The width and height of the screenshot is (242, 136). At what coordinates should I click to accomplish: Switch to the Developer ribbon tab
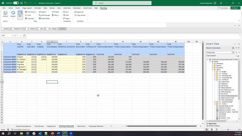coord(77,8)
